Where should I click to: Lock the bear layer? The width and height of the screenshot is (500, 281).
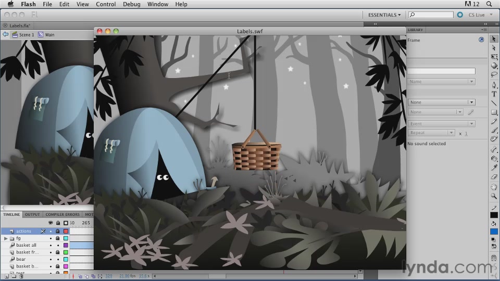58,259
